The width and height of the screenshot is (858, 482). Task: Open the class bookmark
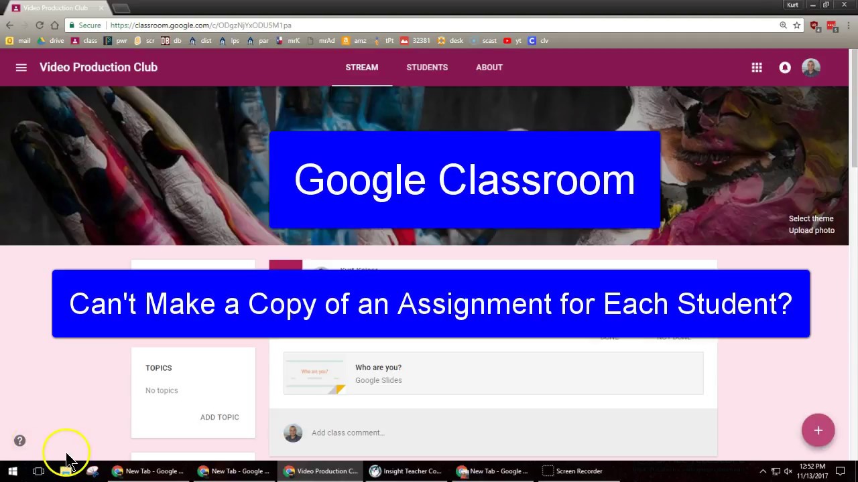84,40
